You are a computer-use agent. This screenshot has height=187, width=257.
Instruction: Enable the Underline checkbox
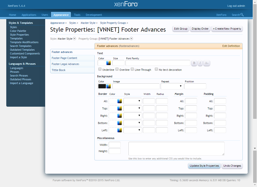[100, 69]
